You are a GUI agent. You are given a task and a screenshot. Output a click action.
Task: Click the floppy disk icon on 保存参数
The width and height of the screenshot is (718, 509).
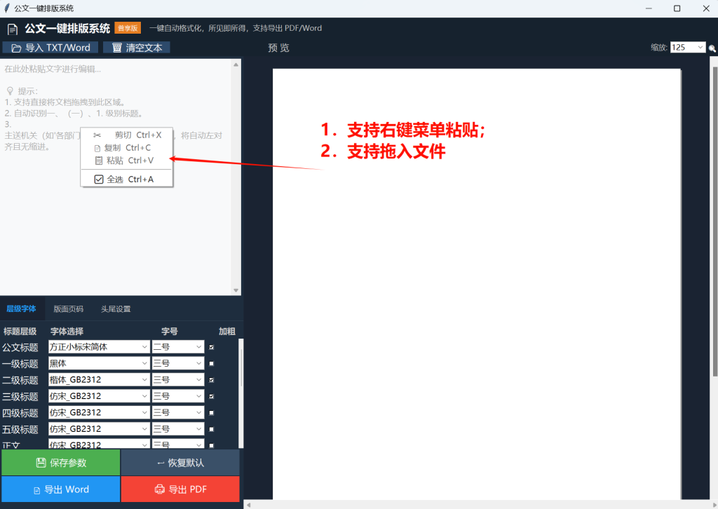[x=41, y=463]
